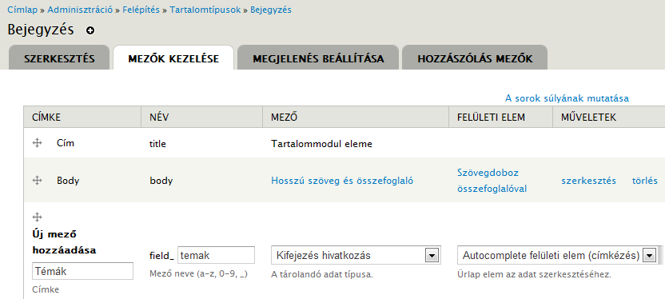Viewport: 665px width, 299px height.
Task: Click the Cím label cell
Action: (66, 143)
